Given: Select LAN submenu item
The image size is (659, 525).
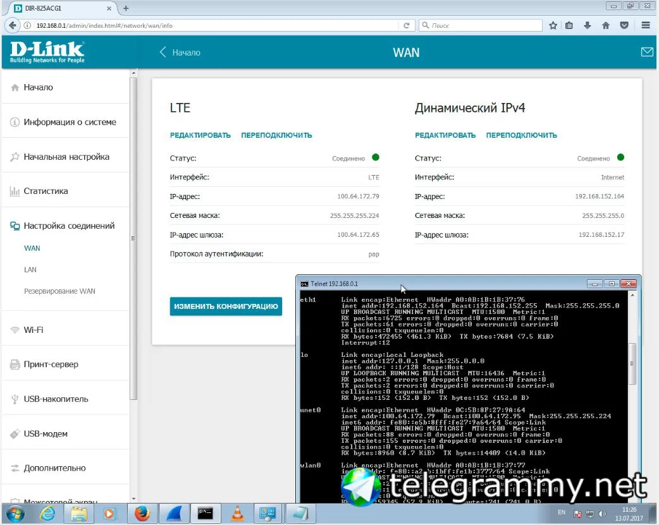Looking at the screenshot, I should coord(30,270).
